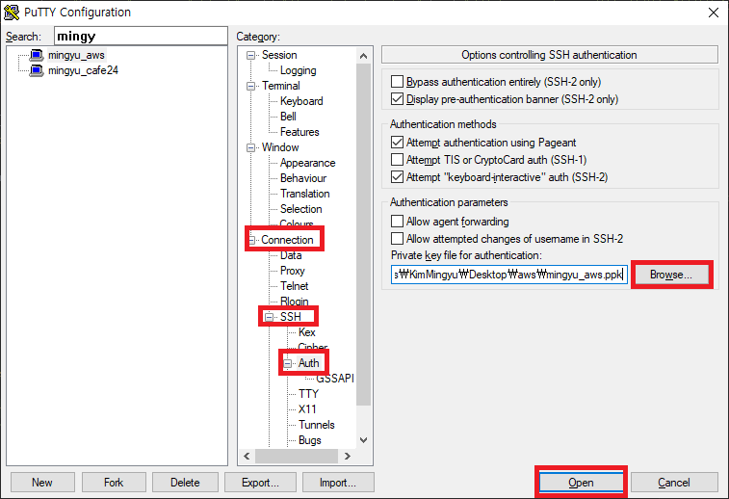Click category tree scroll down arrow
This screenshot has height=499, width=729.
364,440
